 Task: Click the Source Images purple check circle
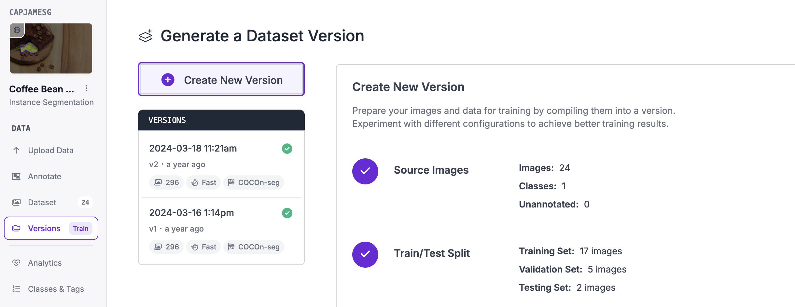click(x=365, y=171)
